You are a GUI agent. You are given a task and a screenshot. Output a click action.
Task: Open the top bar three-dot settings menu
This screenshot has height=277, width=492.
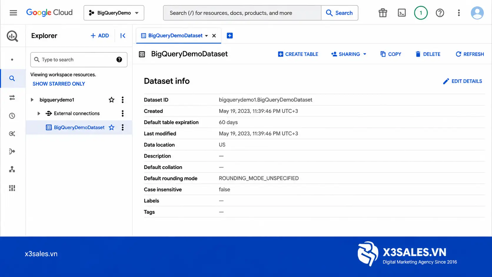point(459,13)
